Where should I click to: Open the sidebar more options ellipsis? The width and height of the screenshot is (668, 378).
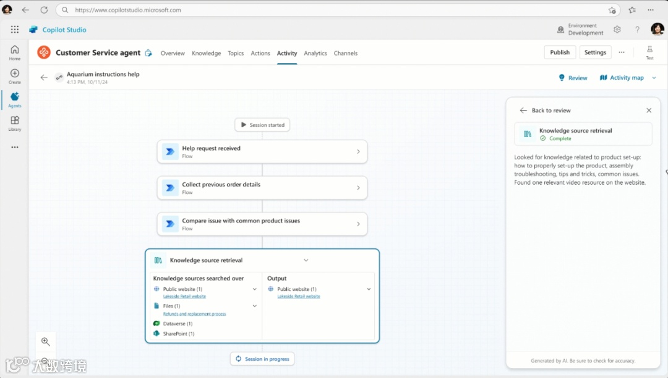15,147
